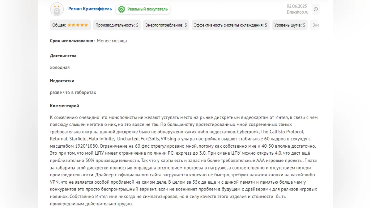The image size is (371, 208).
Task: Click the word холодная under Достоинства
Action: point(60,67)
